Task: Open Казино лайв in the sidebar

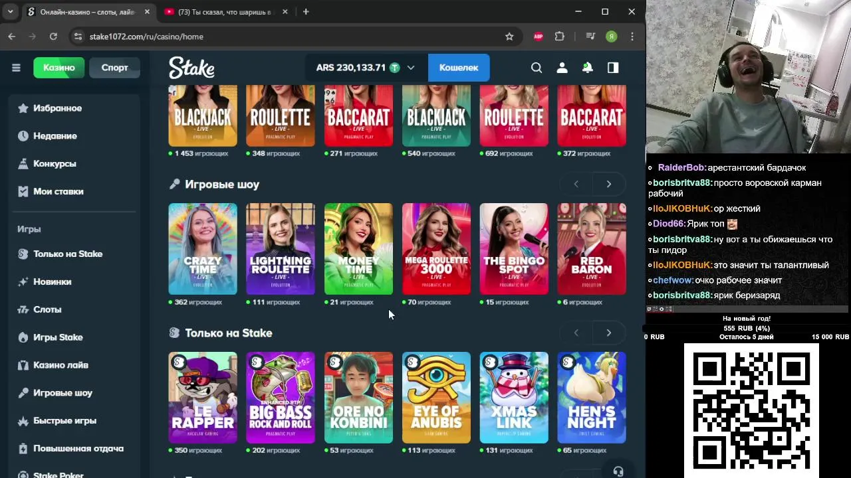Action: (75, 365)
